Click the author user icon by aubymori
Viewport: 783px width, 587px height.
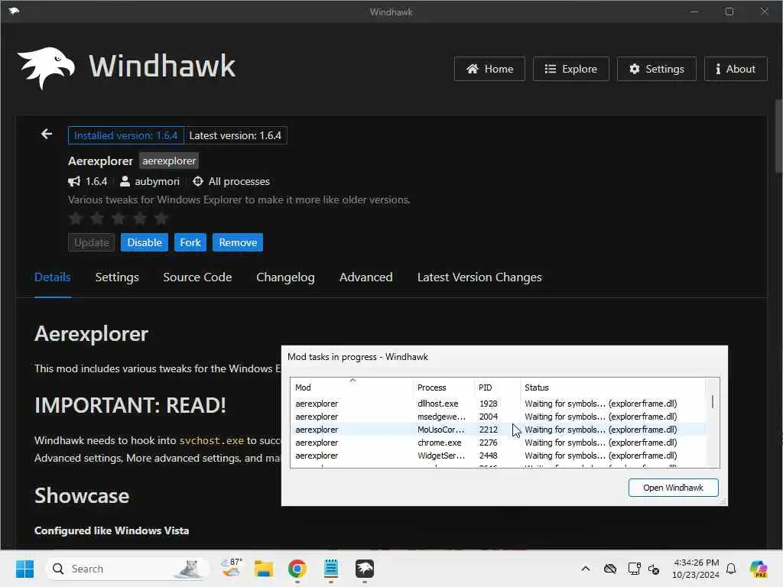[x=125, y=181]
